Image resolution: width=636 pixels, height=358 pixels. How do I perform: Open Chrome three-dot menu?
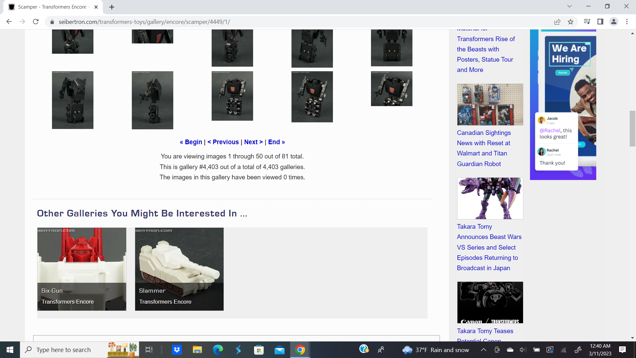coord(627,22)
